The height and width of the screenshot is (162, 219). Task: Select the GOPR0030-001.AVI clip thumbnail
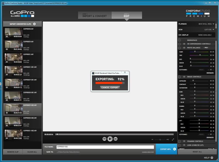coord(13,97)
